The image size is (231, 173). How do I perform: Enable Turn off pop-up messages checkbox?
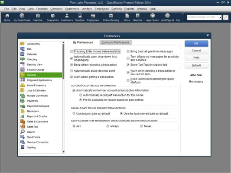point(128,58)
